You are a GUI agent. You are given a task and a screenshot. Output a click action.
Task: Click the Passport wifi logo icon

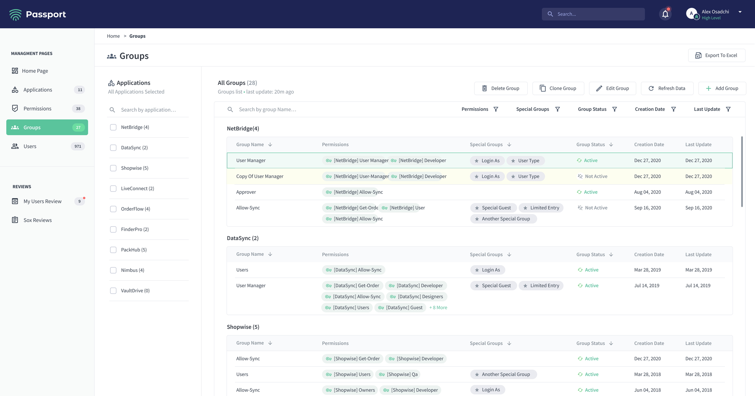pos(15,14)
